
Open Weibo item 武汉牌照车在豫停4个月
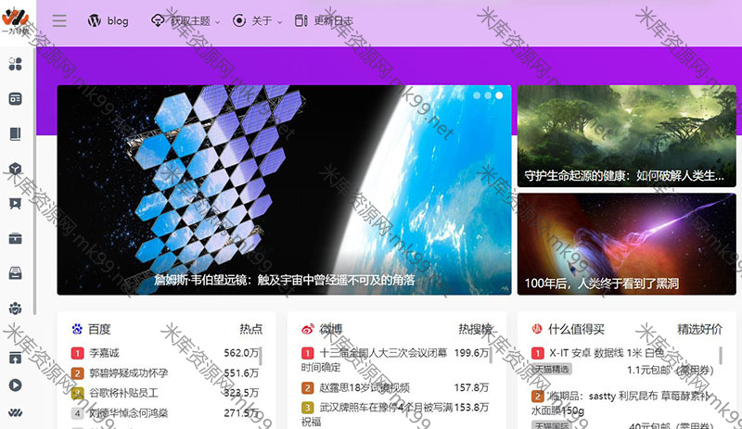377,414
